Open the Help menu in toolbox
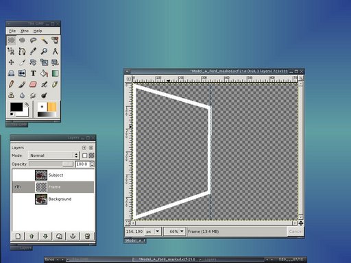The image size is (351, 263). click(38, 31)
